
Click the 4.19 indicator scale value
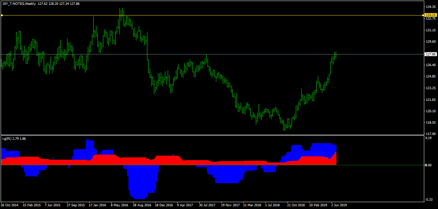pyautogui.click(x=429, y=138)
